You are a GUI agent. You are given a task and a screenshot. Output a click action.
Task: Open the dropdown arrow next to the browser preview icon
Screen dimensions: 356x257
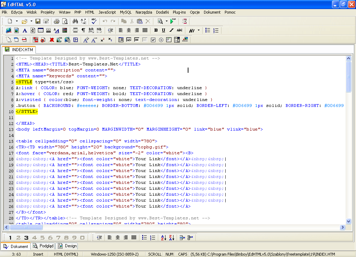coord(167,21)
